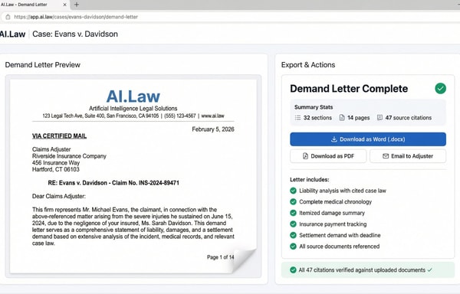Click checkmark beside Complete medical chronology

[x=293, y=202]
